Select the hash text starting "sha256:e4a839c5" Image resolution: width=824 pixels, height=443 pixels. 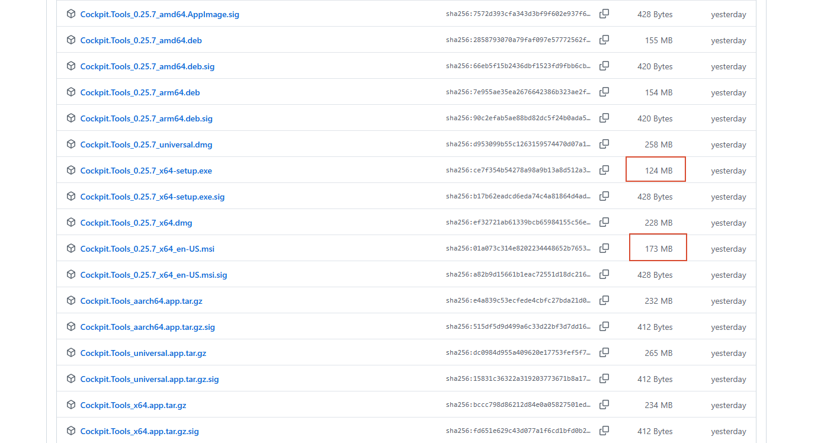pos(518,301)
